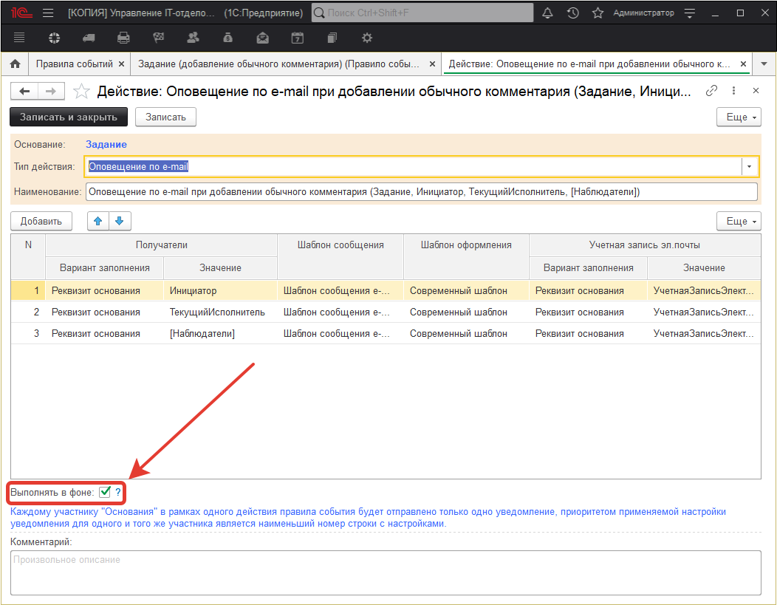Open the history clock icon
This screenshot has height=605, width=777.
point(572,13)
